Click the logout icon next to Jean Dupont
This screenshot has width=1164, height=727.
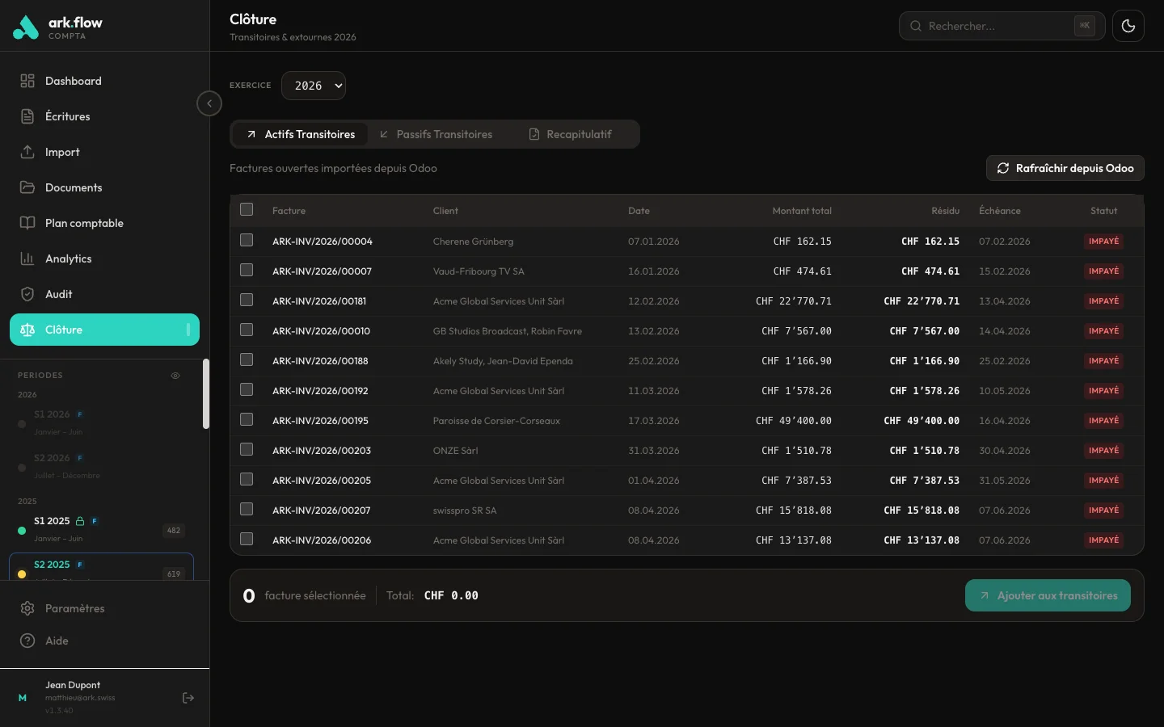188,698
